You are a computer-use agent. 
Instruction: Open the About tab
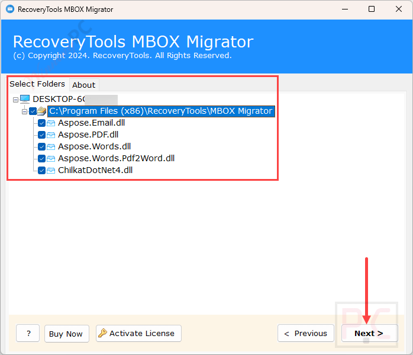[84, 85]
